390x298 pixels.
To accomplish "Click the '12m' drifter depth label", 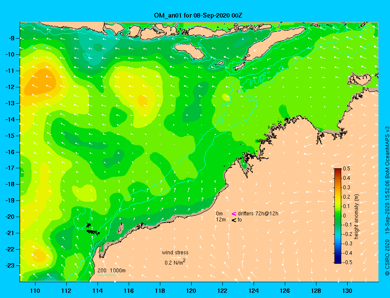I will (221, 220).
